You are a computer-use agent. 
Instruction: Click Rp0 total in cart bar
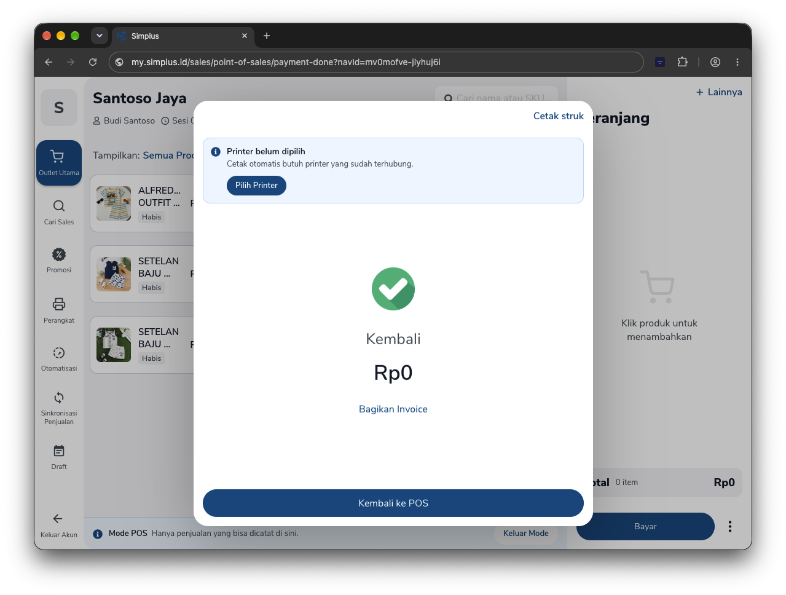[x=724, y=483]
